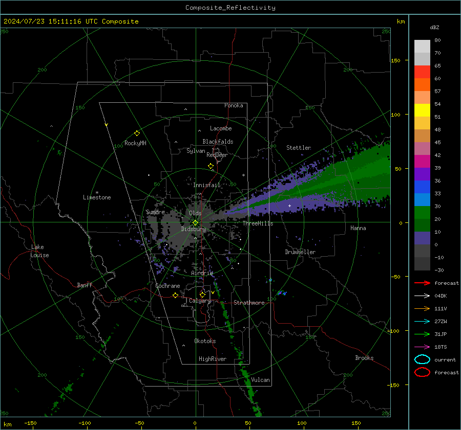Image resolution: width=461 pixels, height=430 pixels.
Task: Select the yellow diamond marker below Cochrane
Action: (x=175, y=295)
